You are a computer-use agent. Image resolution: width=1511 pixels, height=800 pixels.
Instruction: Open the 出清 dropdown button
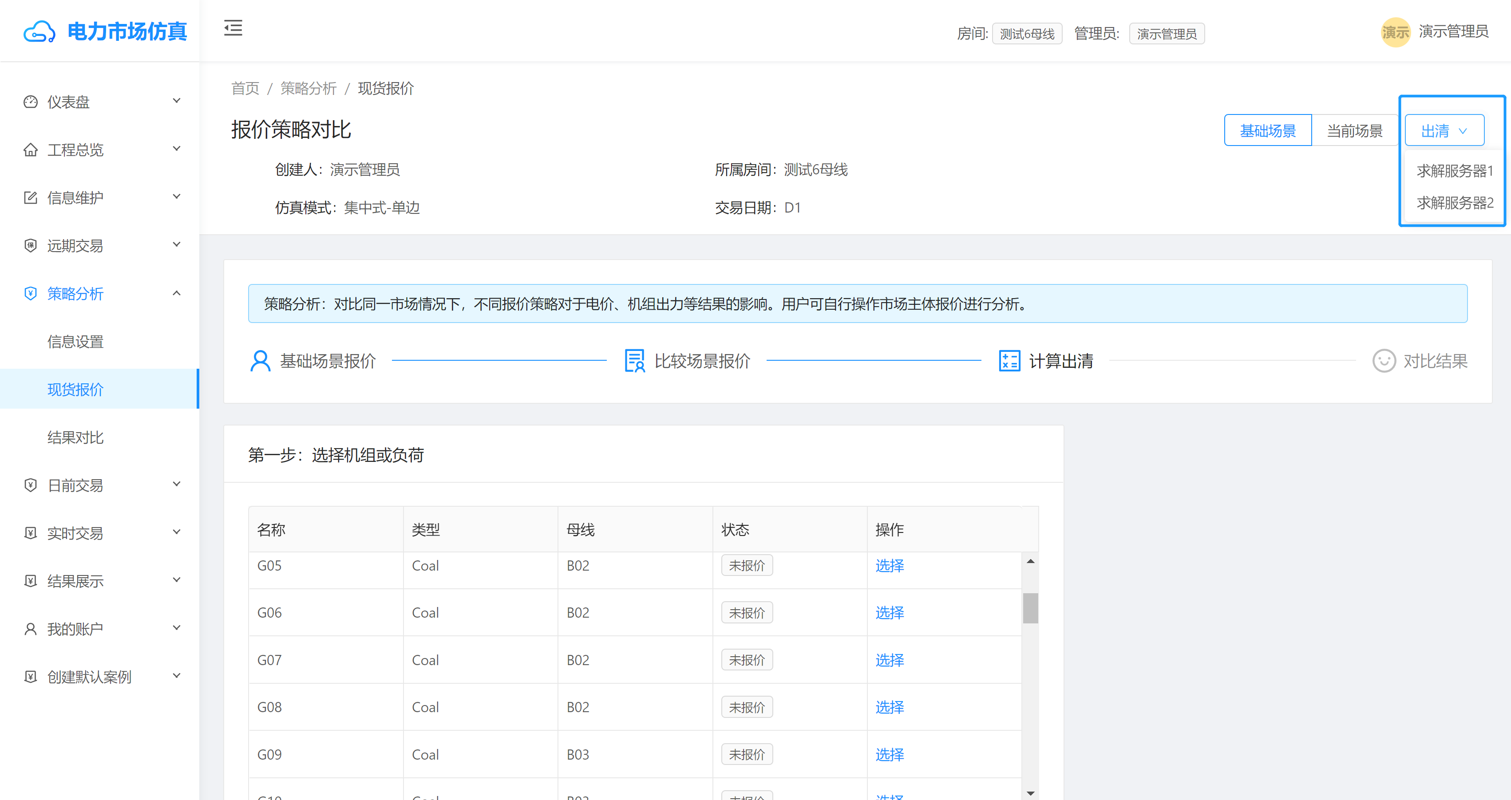click(x=1444, y=130)
